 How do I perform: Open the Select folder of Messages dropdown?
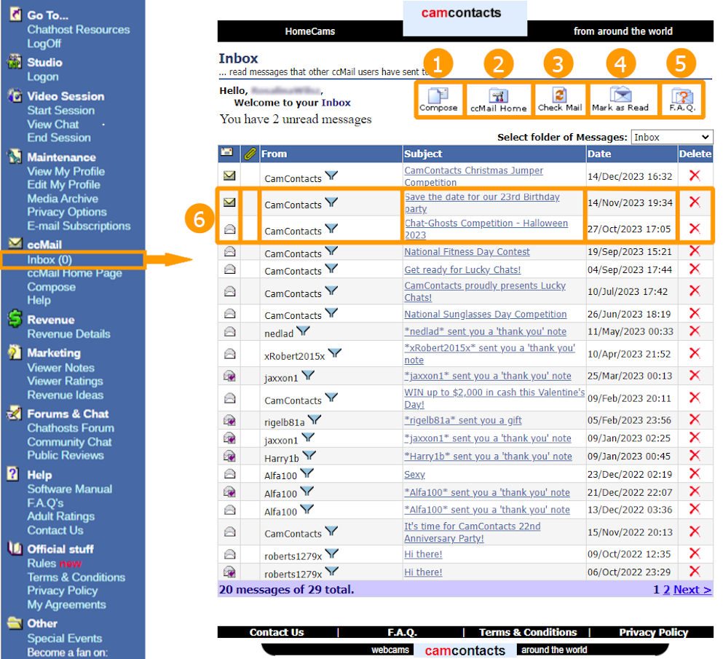click(671, 137)
